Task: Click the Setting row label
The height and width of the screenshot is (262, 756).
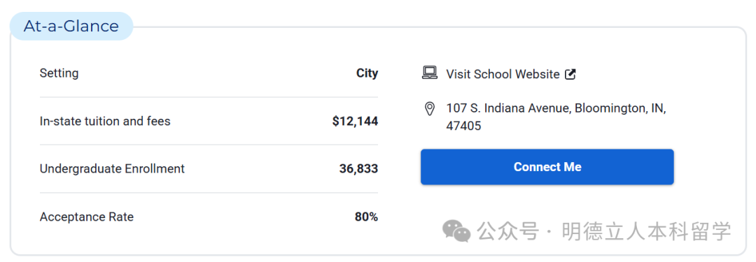Action: pos(59,73)
